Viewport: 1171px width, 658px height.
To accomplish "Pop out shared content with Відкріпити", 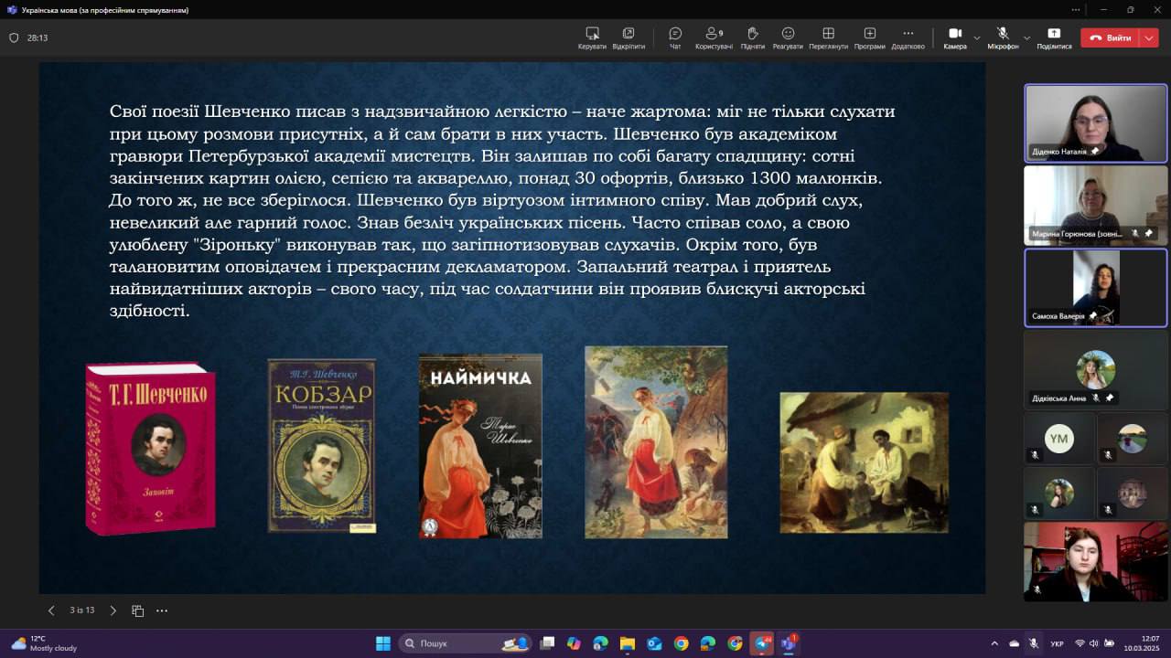I will tap(628, 37).
